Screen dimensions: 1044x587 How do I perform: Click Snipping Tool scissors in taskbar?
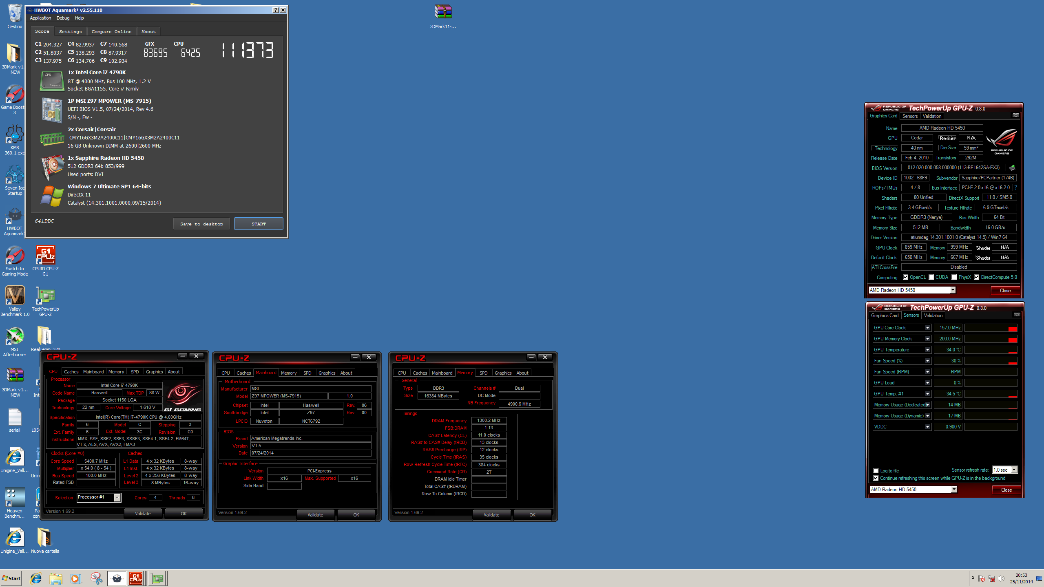tap(96, 578)
